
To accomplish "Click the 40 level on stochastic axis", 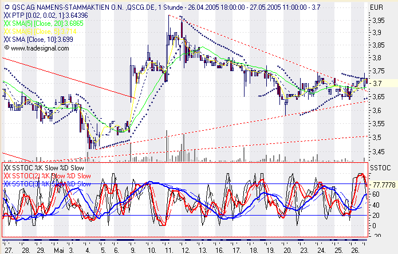I will 376,205.
